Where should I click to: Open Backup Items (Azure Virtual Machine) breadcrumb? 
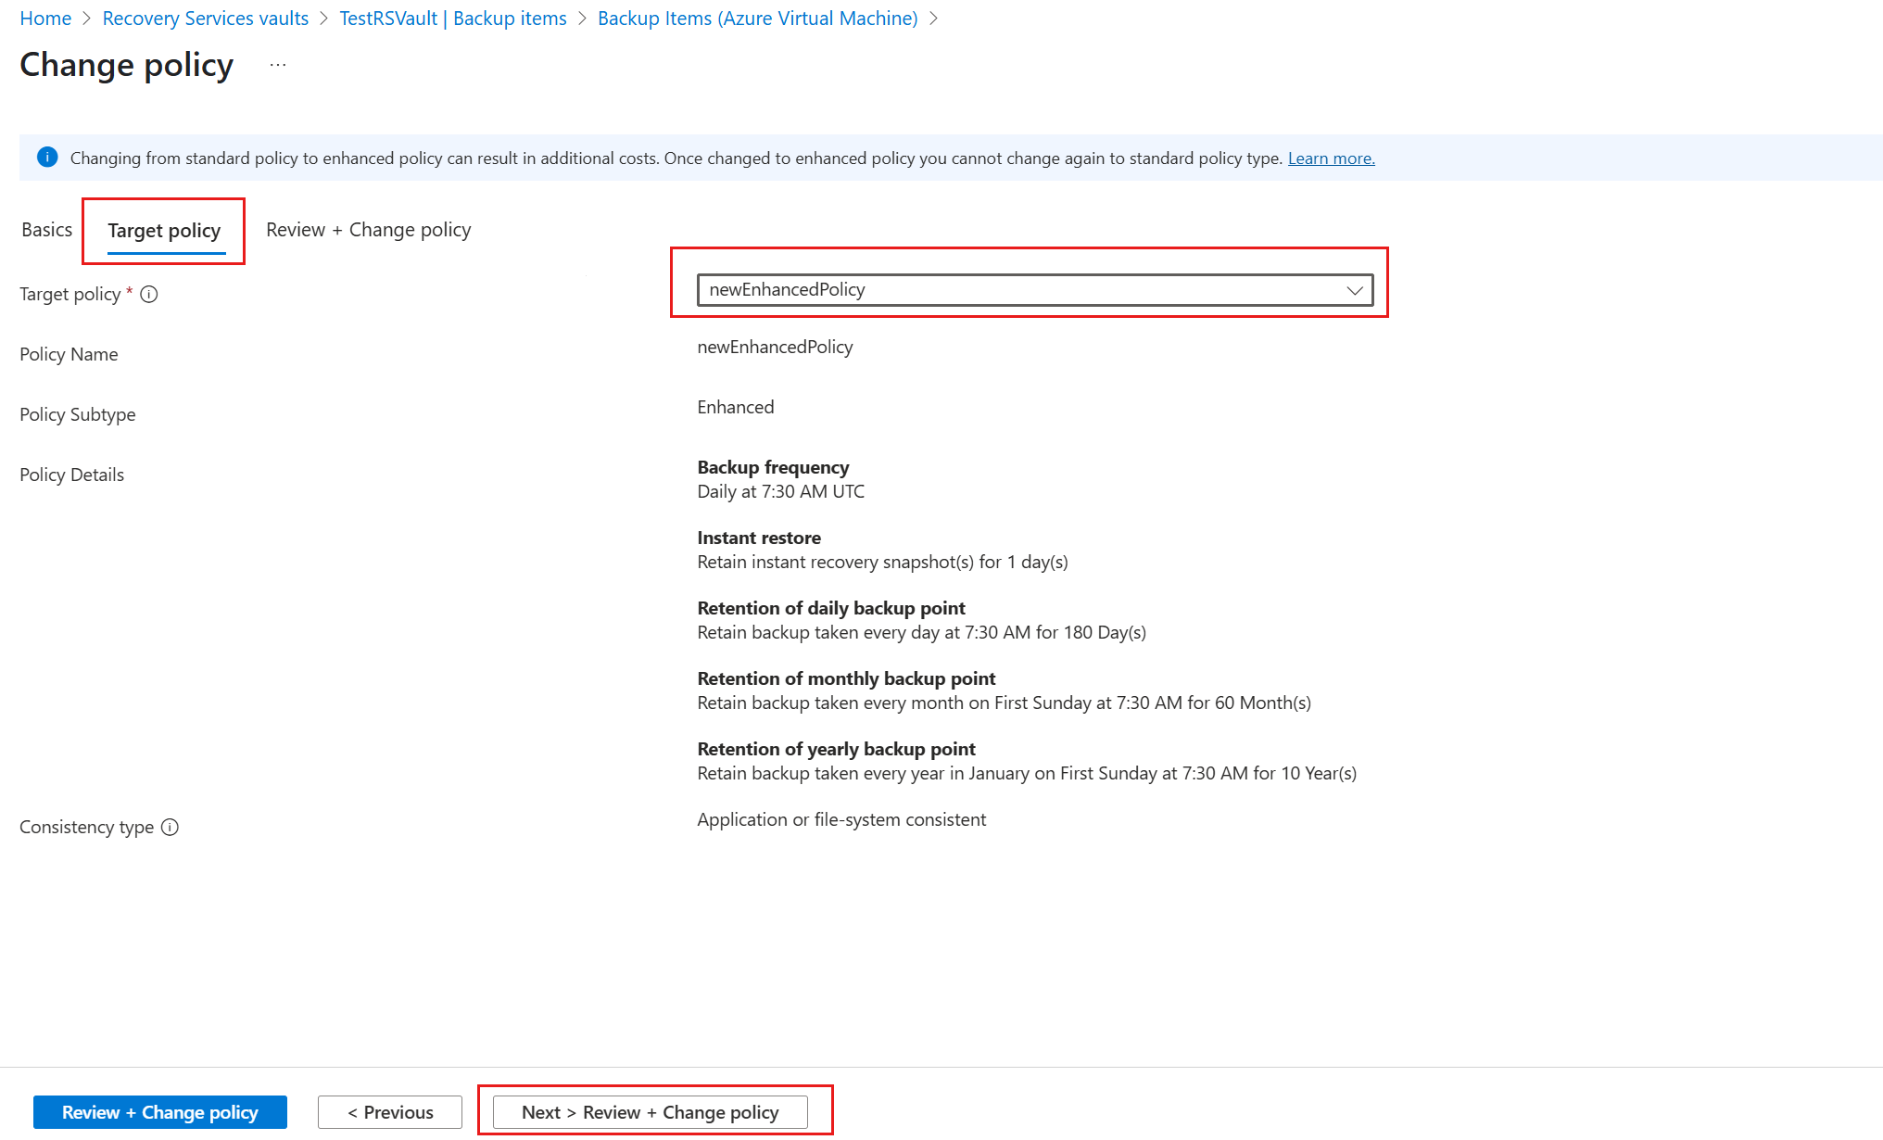(x=758, y=19)
